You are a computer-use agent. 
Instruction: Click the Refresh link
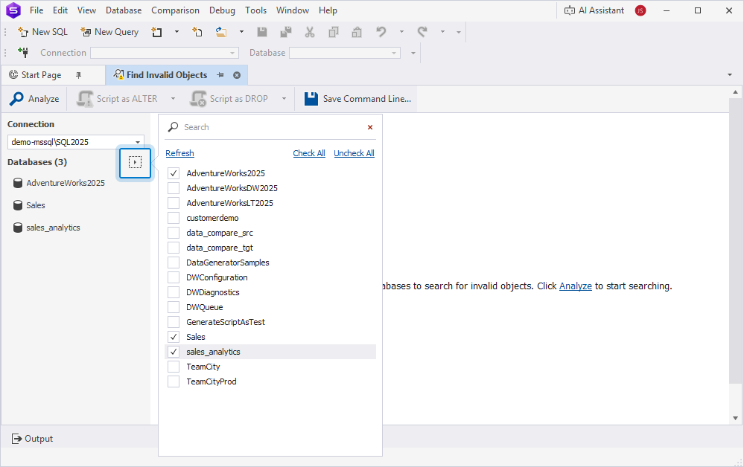click(x=179, y=153)
